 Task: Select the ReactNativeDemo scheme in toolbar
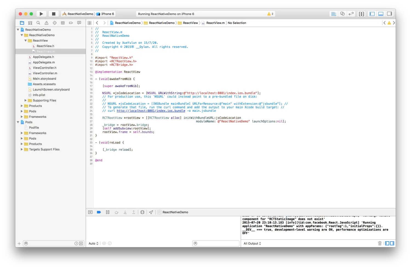coord(78,14)
